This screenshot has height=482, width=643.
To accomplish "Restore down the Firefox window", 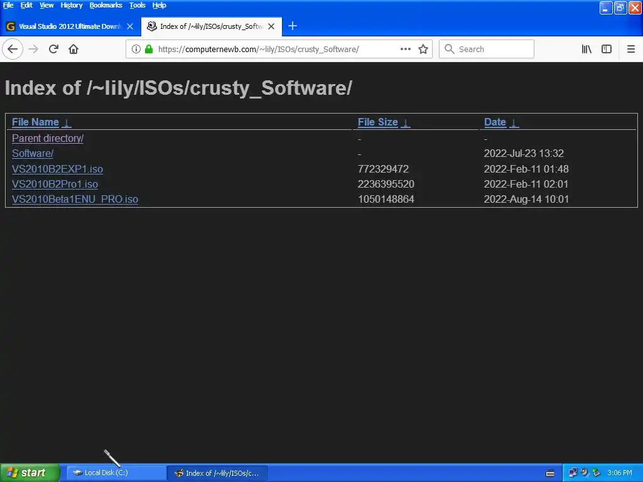I will pos(620,8).
